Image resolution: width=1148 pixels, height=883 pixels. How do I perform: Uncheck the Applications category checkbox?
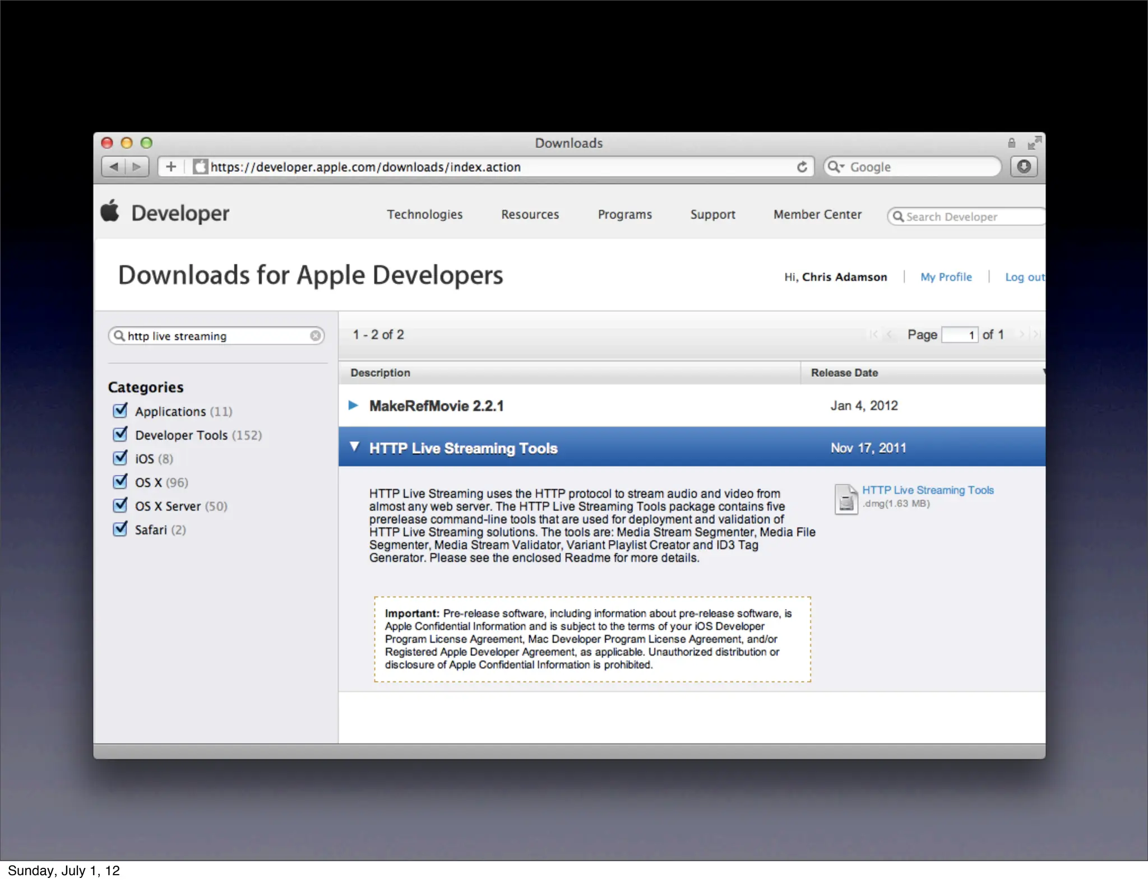click(120, 411)
